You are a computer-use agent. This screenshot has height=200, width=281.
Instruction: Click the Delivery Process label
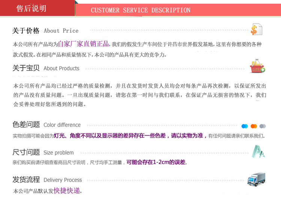coord(63,180)
